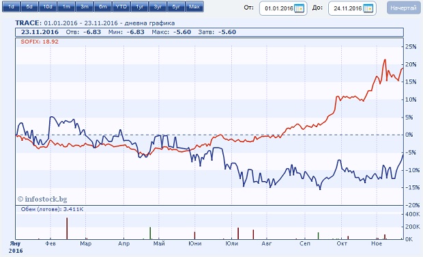Click the 25% y-axis label
This screenshot has height=257, width=423.
click(x=411, y=46)
